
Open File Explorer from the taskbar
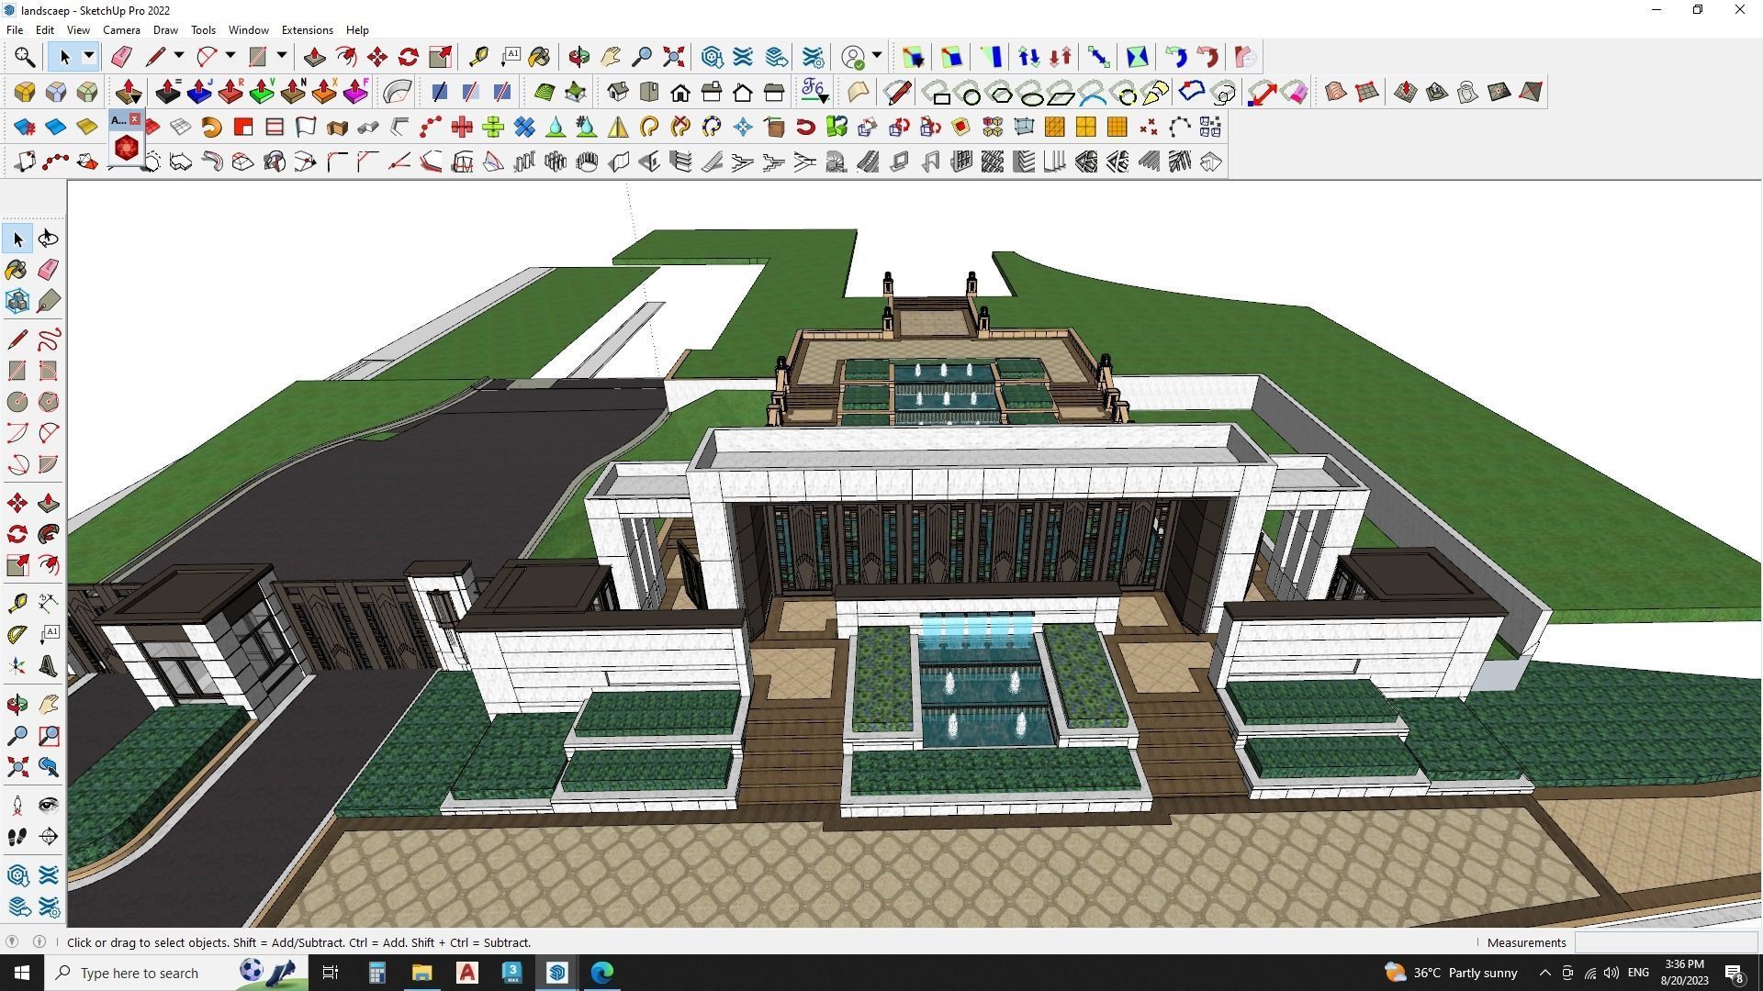421,973
